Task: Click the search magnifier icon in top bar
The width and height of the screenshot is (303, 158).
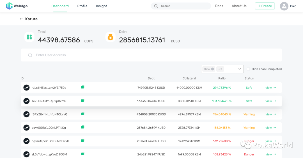Action: [156, 6]
